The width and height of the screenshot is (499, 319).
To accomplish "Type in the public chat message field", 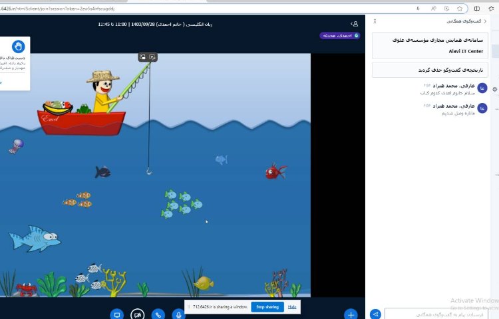I will (x=439, y=314).
